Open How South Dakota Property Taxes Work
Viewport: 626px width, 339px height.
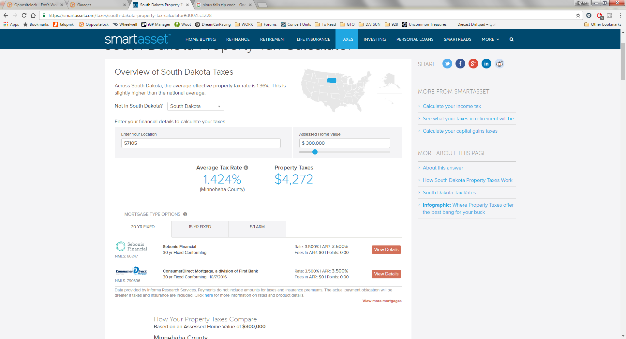point(468,180)
